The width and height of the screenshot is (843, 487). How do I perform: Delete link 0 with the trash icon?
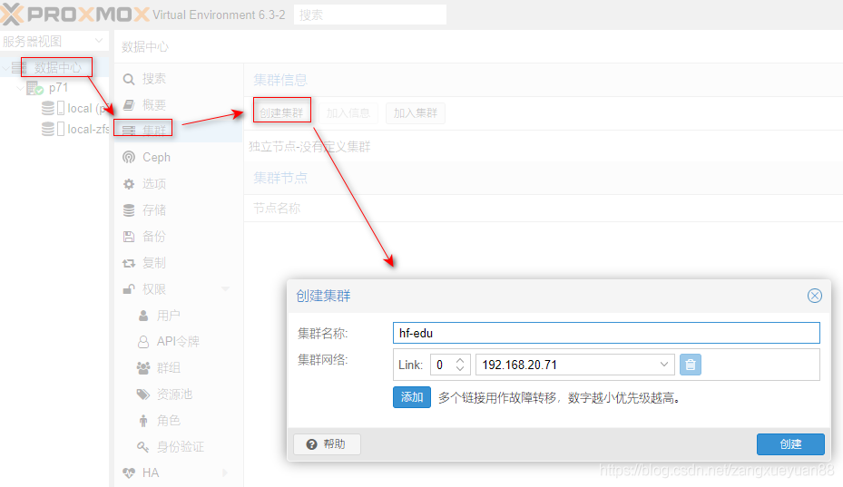(691, 365)
